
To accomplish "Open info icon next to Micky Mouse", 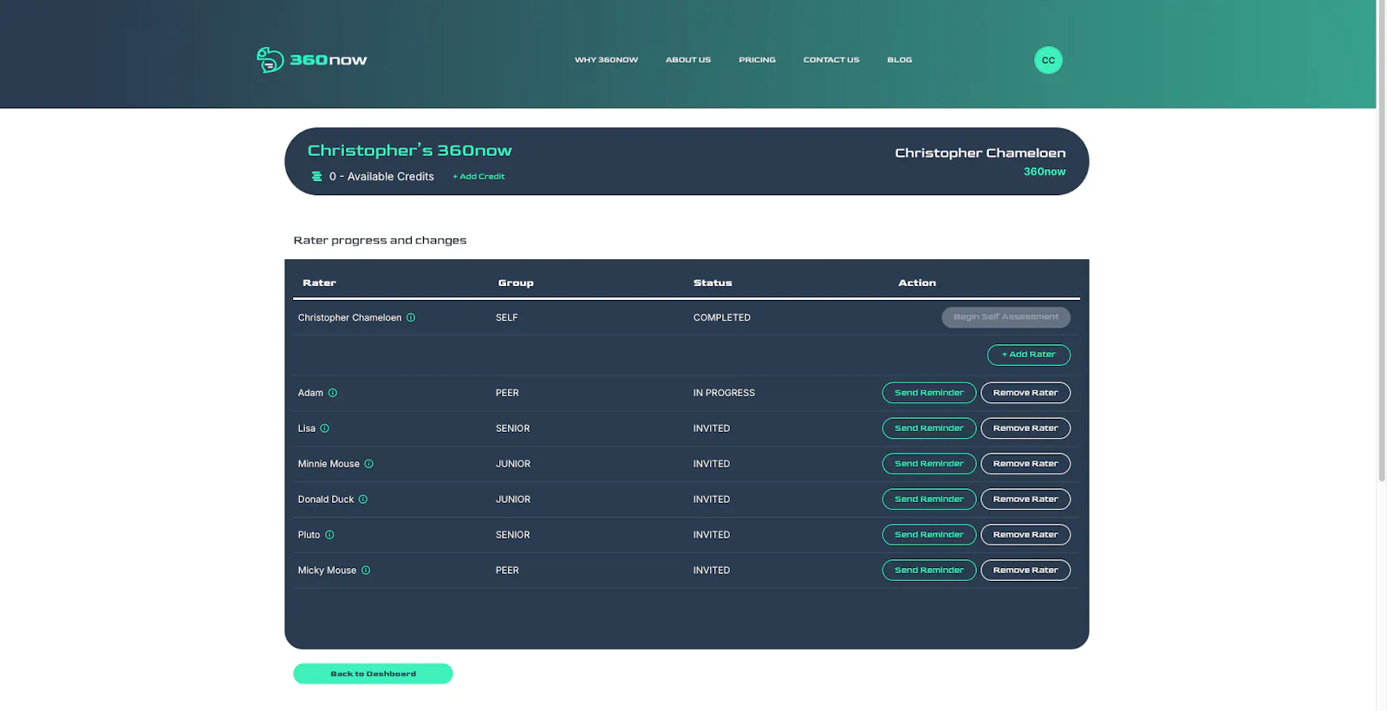I will [366, 571].
